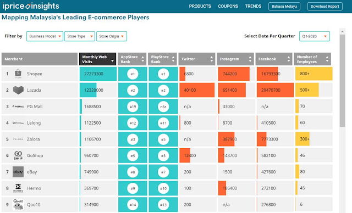This screenshot has height=213, width=352.
Task: Click the Qoo10 mascot logo
Action: pyautogui.click(x=18, y=204)
